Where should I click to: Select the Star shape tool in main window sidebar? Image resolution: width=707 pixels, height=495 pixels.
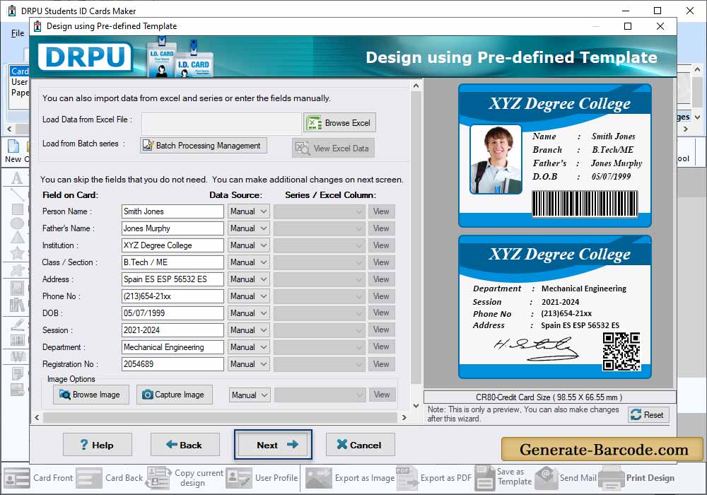(17, 253)
